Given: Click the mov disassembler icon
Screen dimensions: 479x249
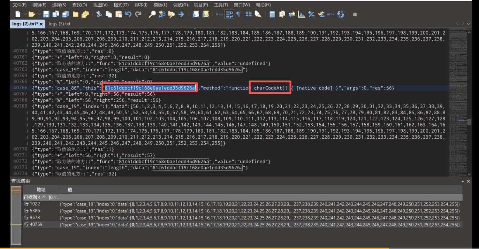Looking at the screenshot, I should (331, 14).
